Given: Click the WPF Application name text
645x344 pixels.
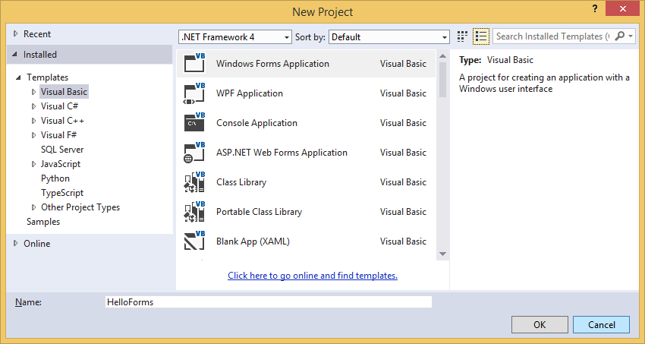Looking at the screenshot, I should click(x=250, y=93).
